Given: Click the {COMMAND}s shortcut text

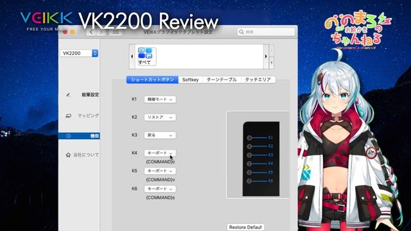Looking at the screenshot, I should click(x=161, y=198).
